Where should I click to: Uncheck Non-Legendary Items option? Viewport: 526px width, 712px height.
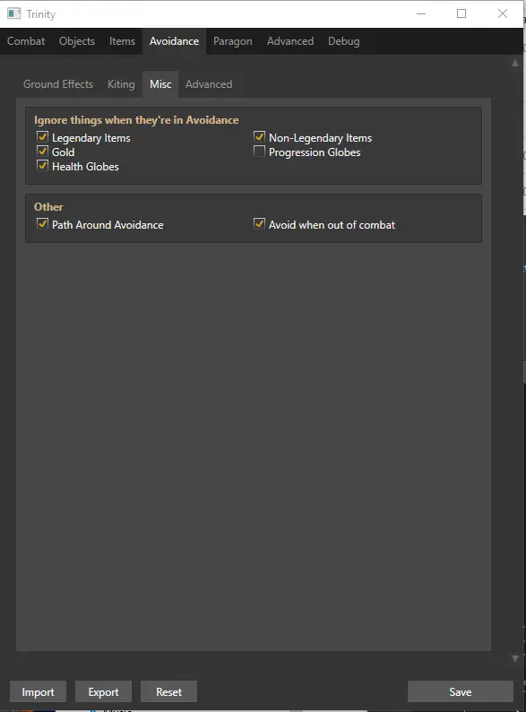point(259,136)
